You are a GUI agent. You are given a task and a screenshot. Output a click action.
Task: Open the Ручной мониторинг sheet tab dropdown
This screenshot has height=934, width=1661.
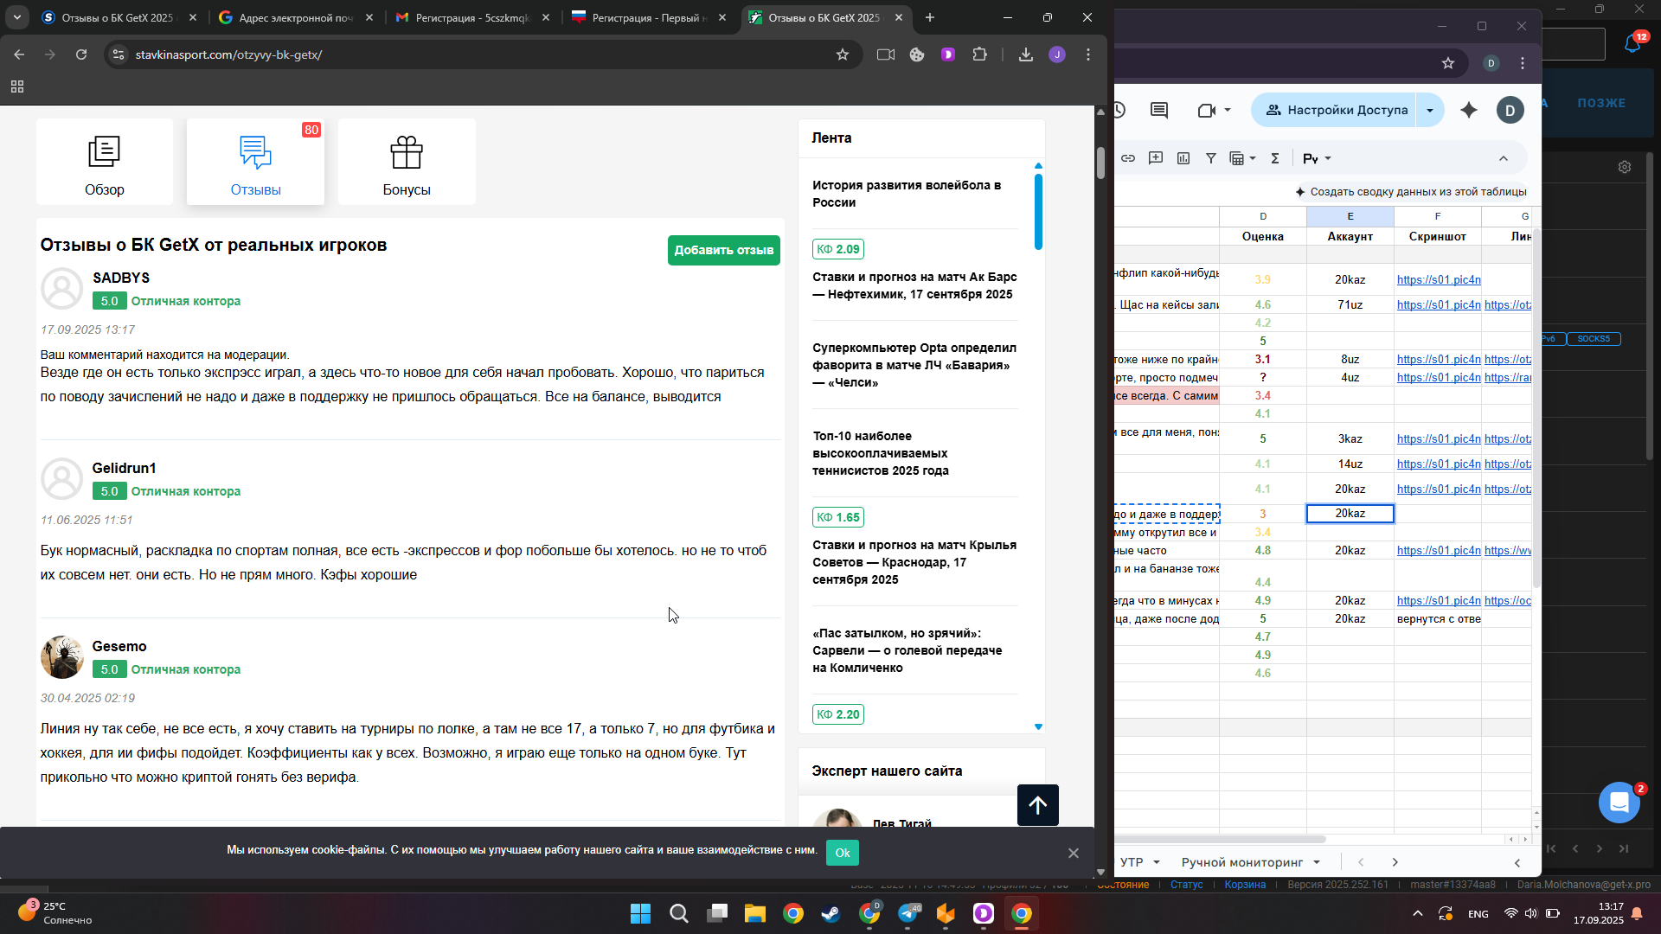[1317, 862]
